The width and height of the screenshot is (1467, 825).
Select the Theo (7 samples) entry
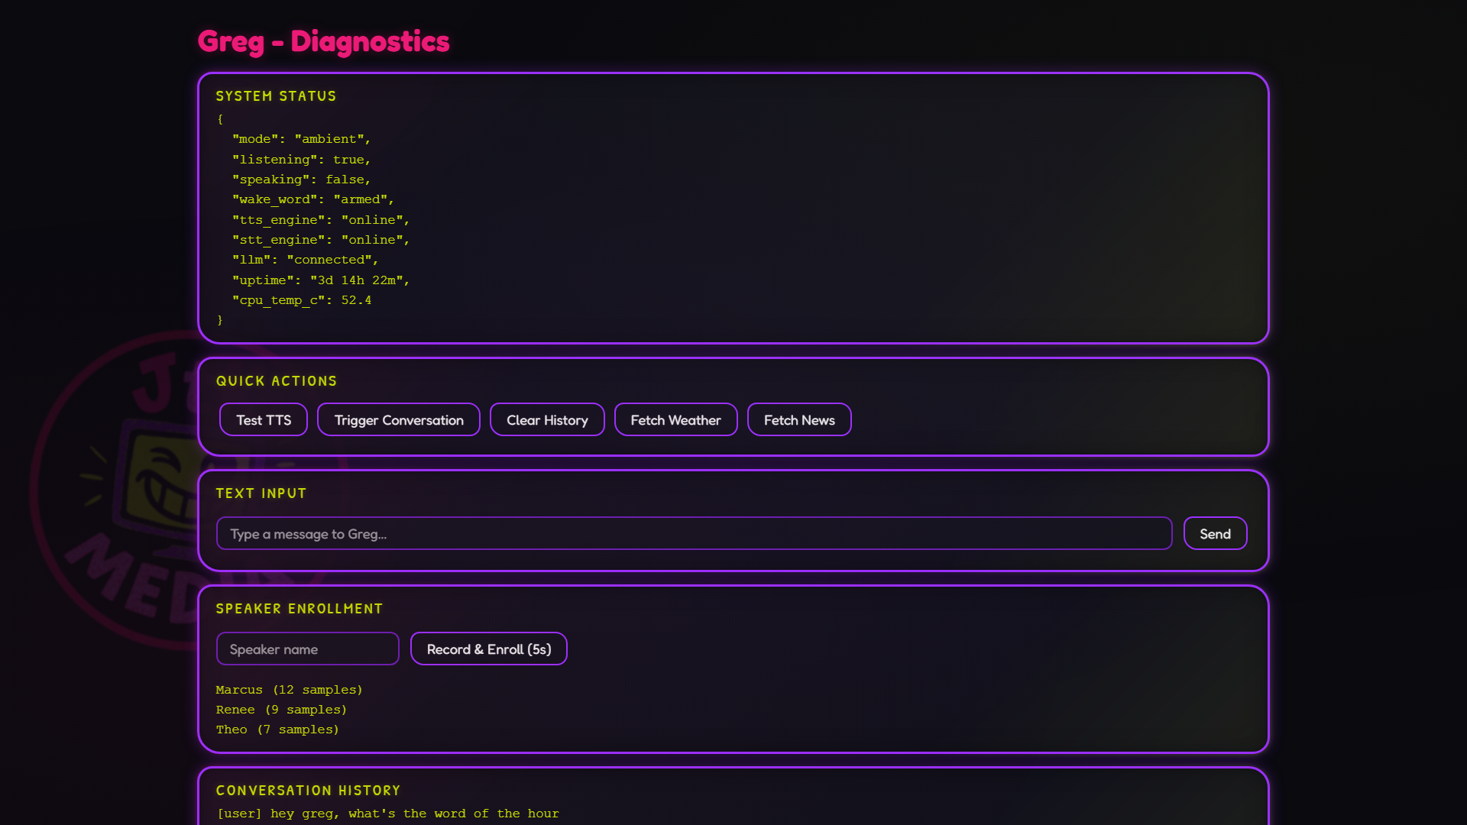tap(277, 730)
